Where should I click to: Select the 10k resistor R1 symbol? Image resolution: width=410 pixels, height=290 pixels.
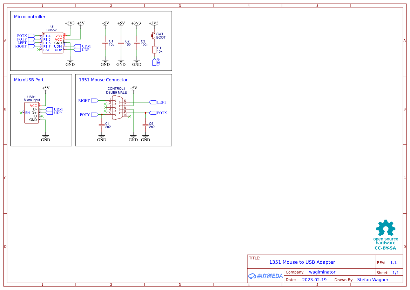pos(154,50)
